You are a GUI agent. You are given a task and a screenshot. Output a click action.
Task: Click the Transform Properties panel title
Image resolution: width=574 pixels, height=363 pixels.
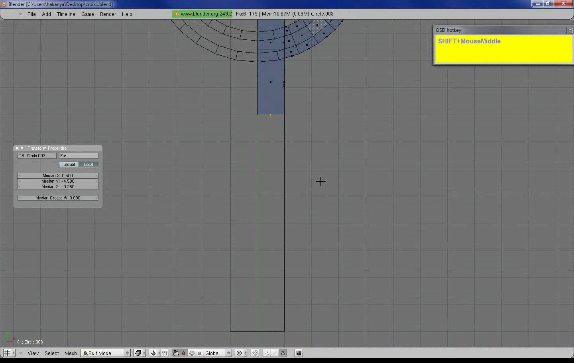47,148
